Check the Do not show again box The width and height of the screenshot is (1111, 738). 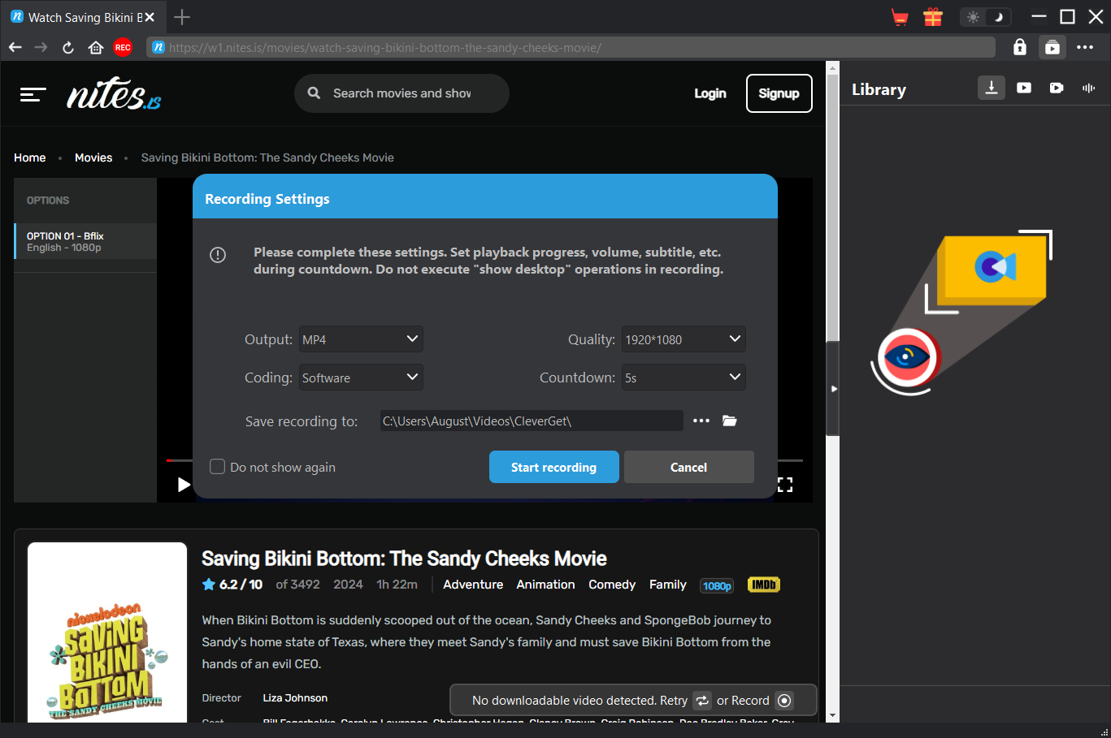pos(218,467)
